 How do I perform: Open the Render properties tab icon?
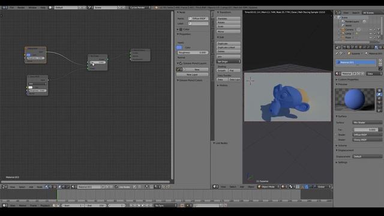344,47
